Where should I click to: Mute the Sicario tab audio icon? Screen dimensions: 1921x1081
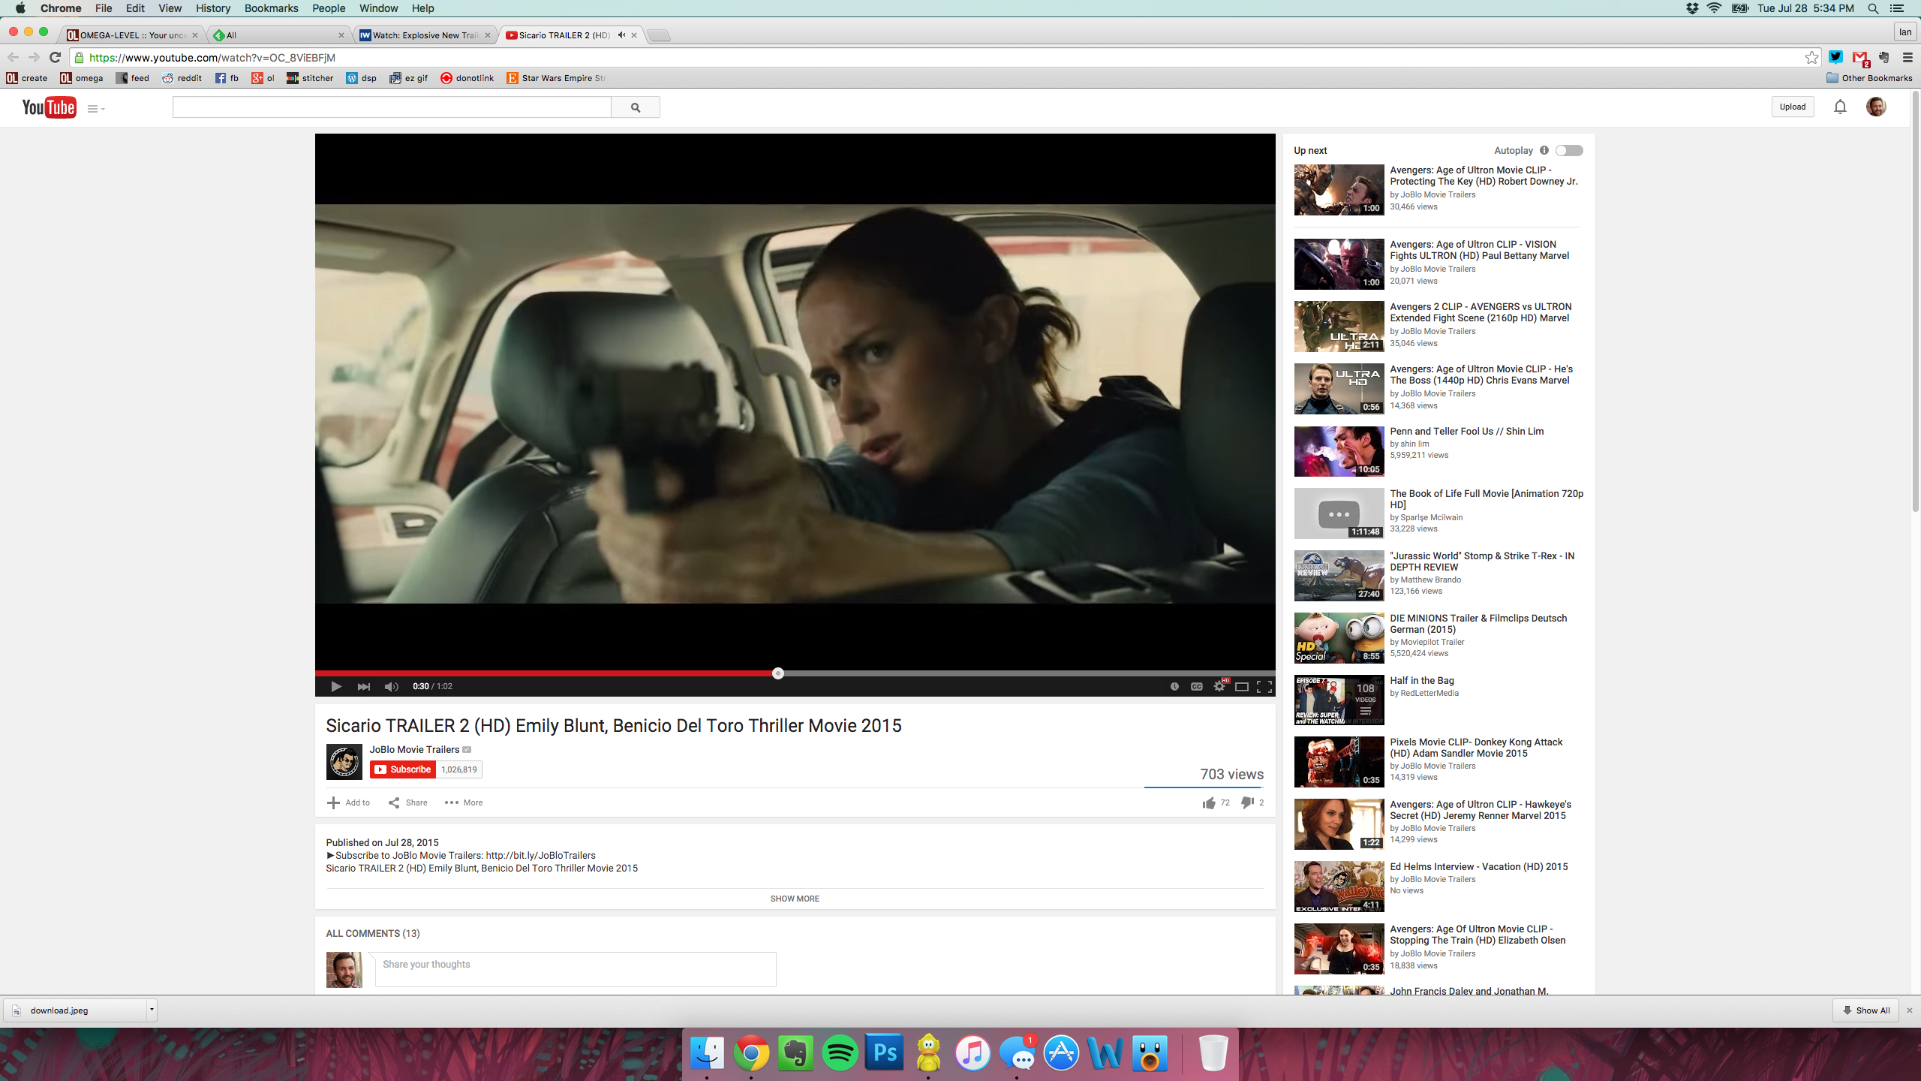(x=621, y=35)
